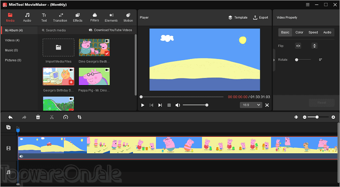Stop the player playback

(x=169, y=105)
